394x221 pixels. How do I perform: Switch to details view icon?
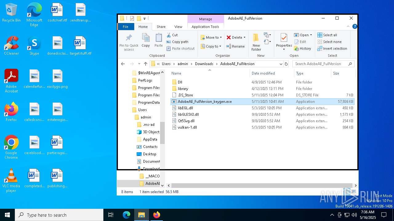click(x=347, y=192)
